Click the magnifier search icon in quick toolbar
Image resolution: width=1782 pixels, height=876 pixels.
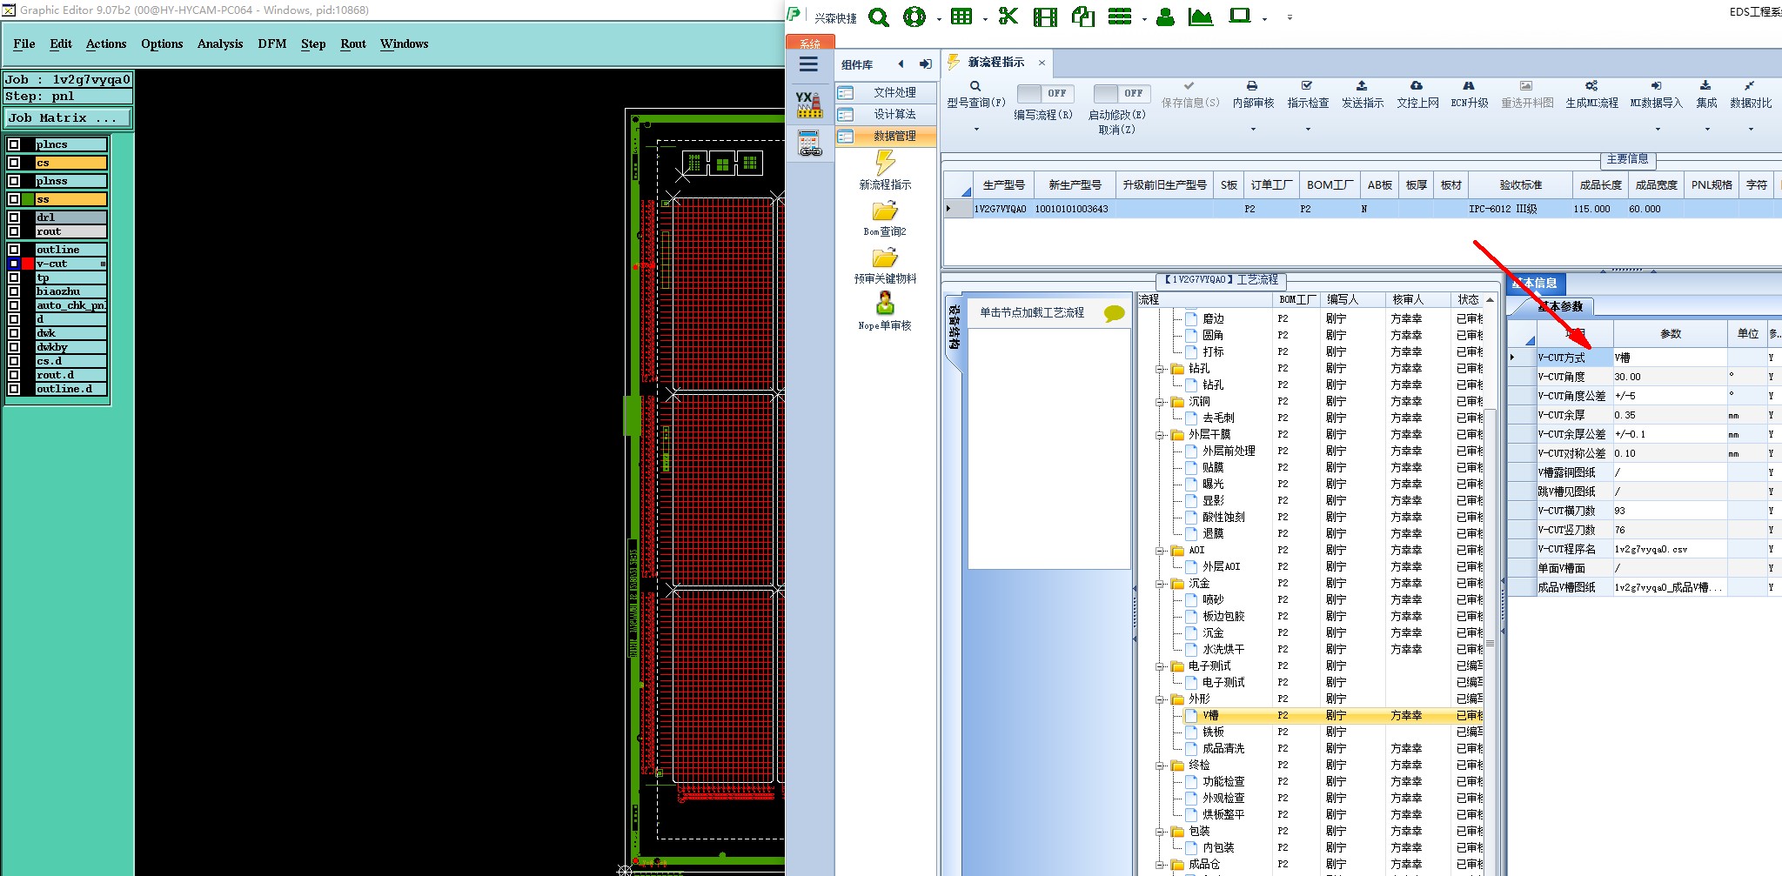click(x=879, y=17)
